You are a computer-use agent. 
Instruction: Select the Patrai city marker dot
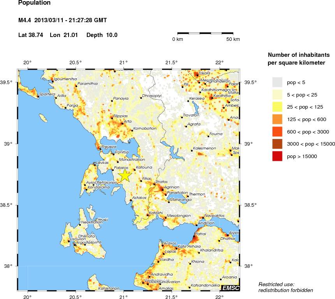click(194, 236)
